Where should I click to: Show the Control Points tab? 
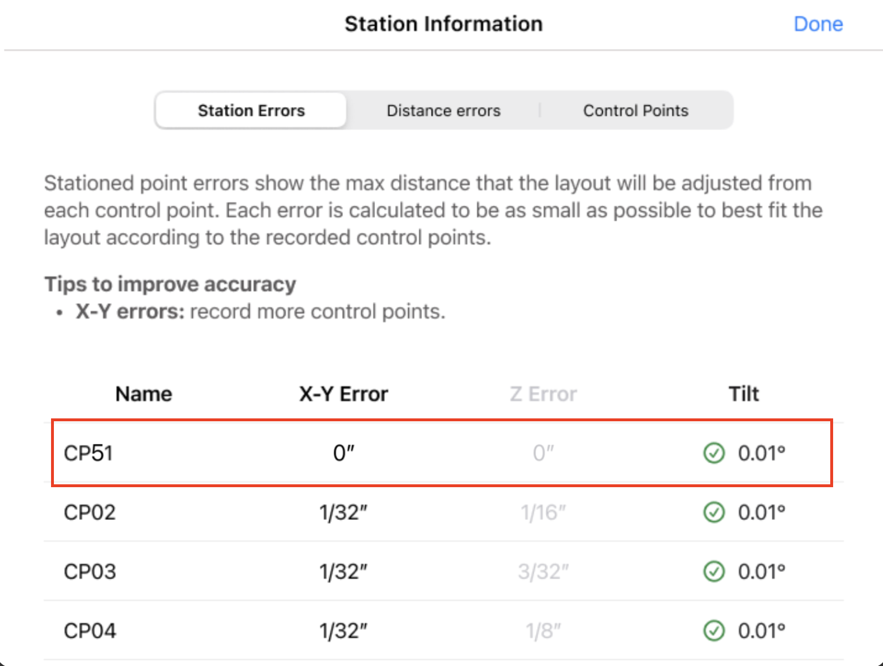(x=636, y=110)
